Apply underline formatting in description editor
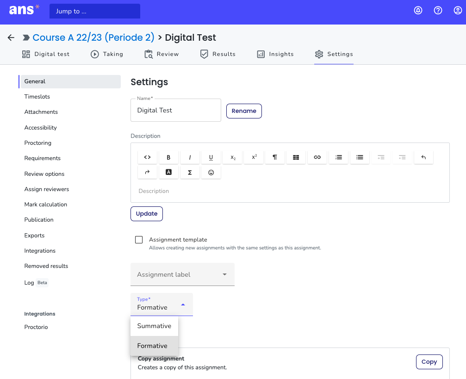 click(211, 157)
